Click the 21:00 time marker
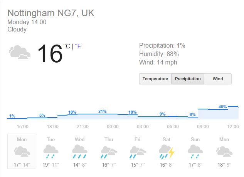Image resolution: width=244 pixels, height=177 pixels. (82, 127)
